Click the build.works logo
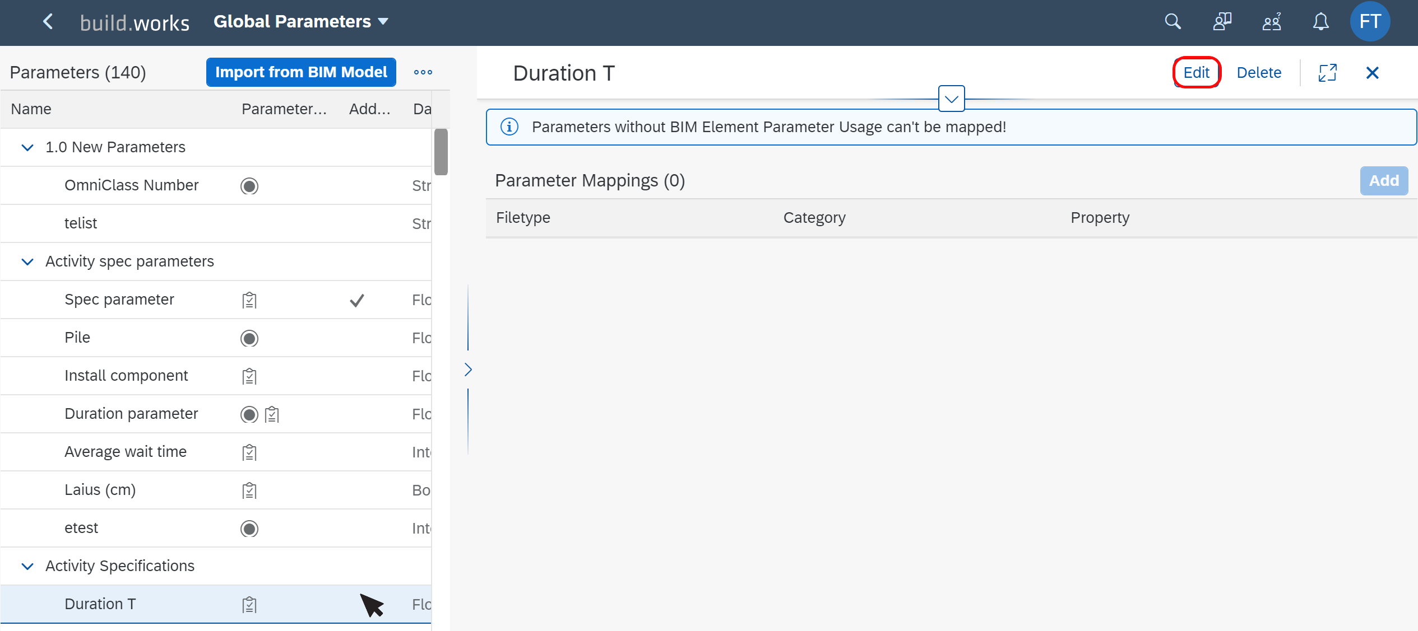 pyautogui.click(x=135, y=22)
